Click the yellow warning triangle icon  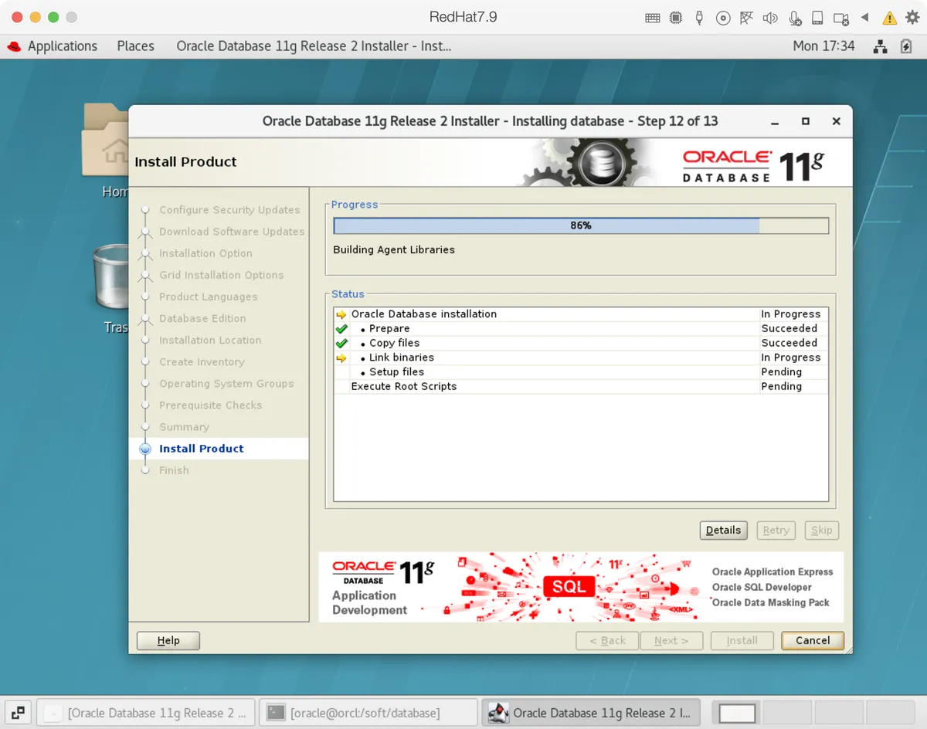888,17
